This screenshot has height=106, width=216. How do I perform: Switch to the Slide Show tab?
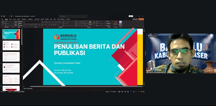[37, 19]
